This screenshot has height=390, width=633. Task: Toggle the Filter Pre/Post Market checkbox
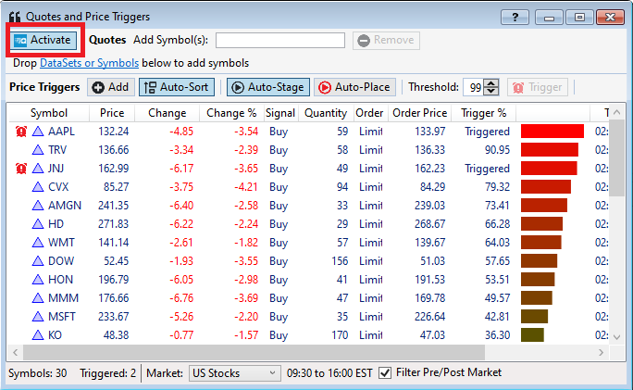click(385, 372)
